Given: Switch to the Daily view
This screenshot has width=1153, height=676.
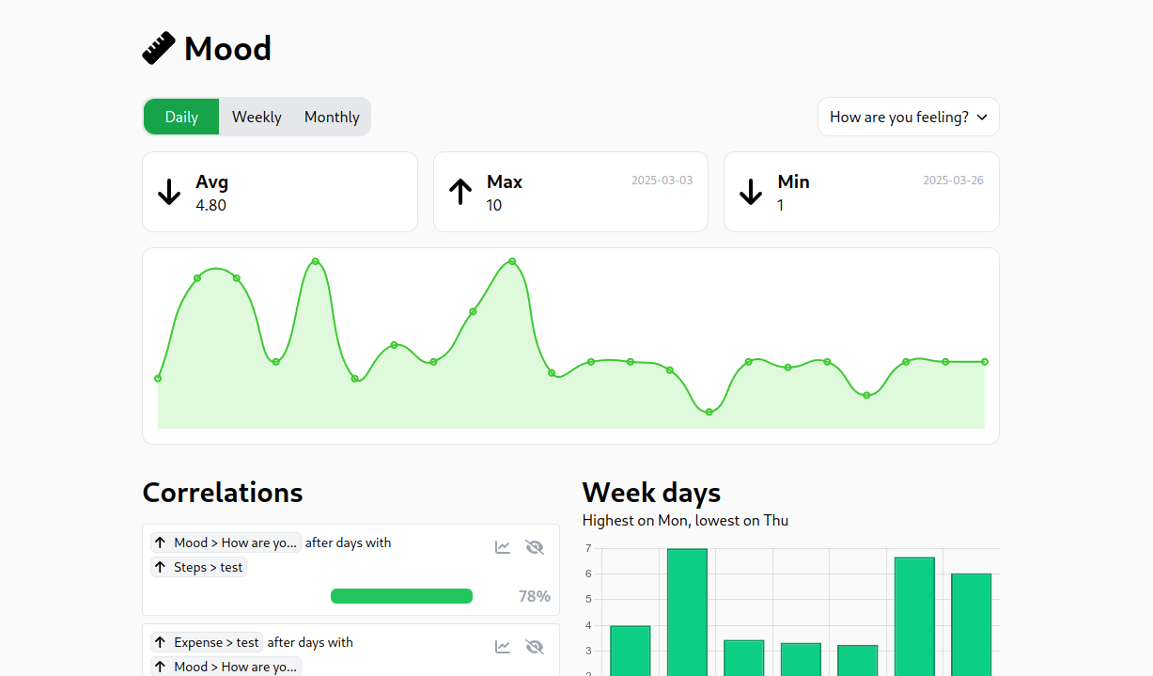Looking at the screenshot, I should coord(181,117).
